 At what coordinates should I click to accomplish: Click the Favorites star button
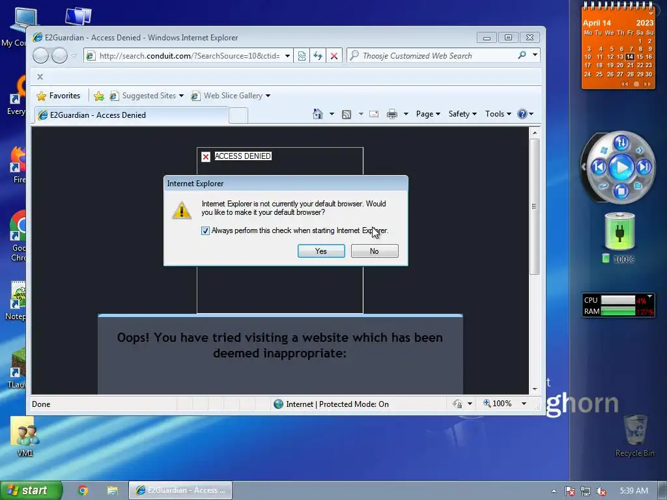point(59,96)
